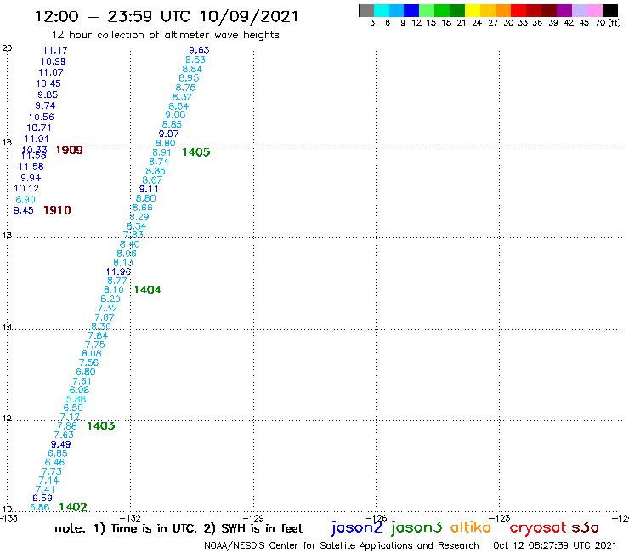Click the black swatch ending the legend
629x553 pixels.
[609, 10]
